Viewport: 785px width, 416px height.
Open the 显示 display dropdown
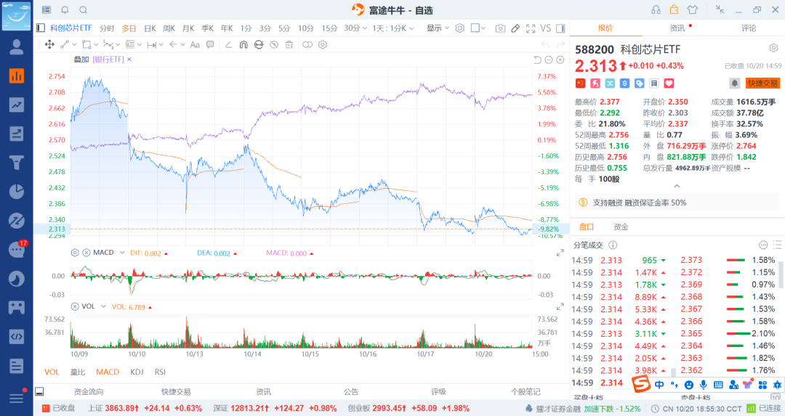pos(438,28)
